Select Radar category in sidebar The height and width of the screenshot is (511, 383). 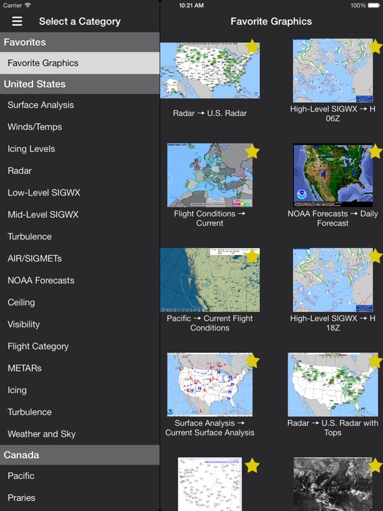click(x=80, y=170)
